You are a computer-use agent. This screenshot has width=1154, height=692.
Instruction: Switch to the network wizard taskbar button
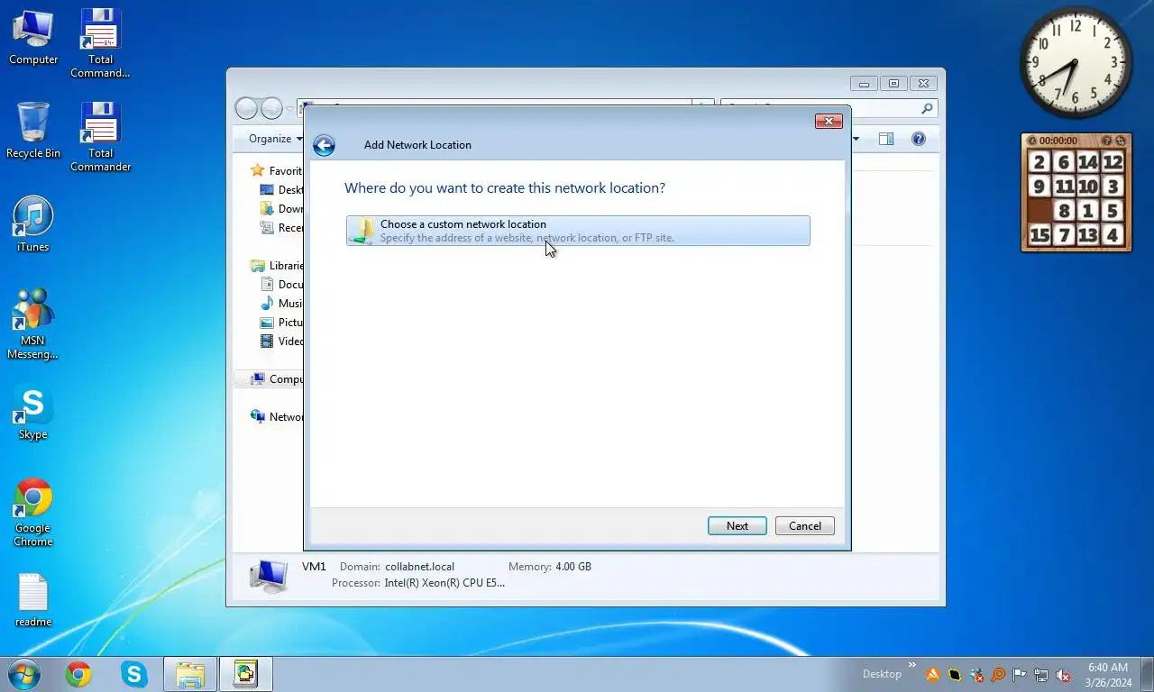click(246, 674)
